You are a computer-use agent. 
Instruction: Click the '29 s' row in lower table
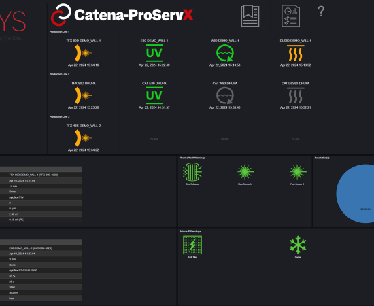tap(41, 282)
